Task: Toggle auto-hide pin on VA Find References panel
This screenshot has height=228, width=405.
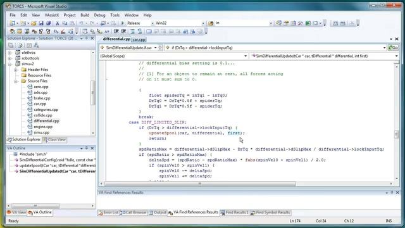Action: coord(392,193)
